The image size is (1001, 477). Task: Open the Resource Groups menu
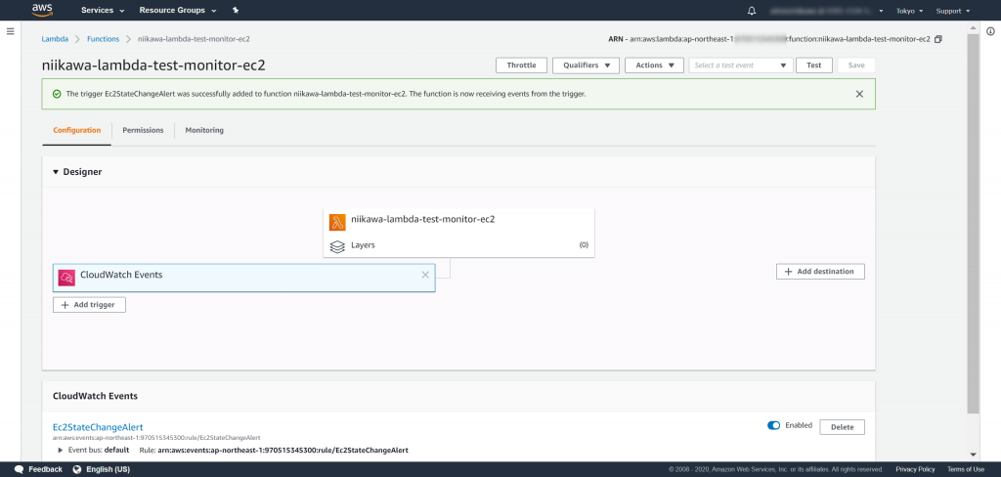[x=178, y=10]
